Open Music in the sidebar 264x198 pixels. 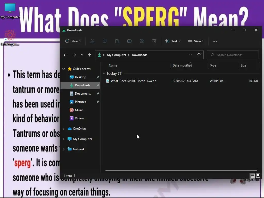click(x=79, y=110)
